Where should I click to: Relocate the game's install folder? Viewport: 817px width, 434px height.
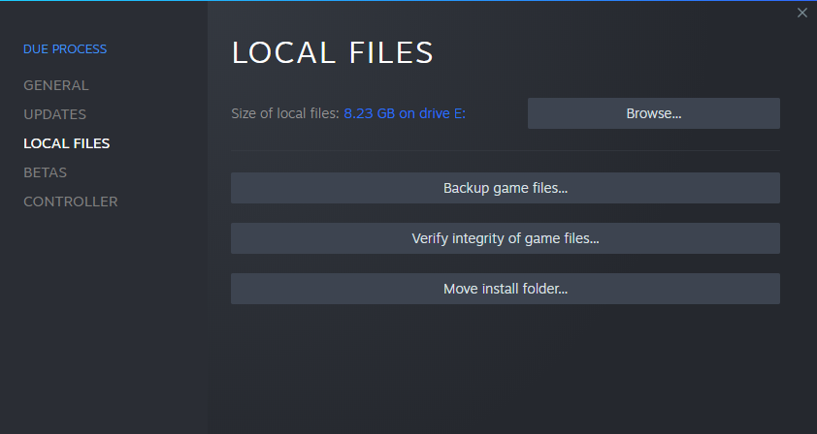(x=505, y=289)
